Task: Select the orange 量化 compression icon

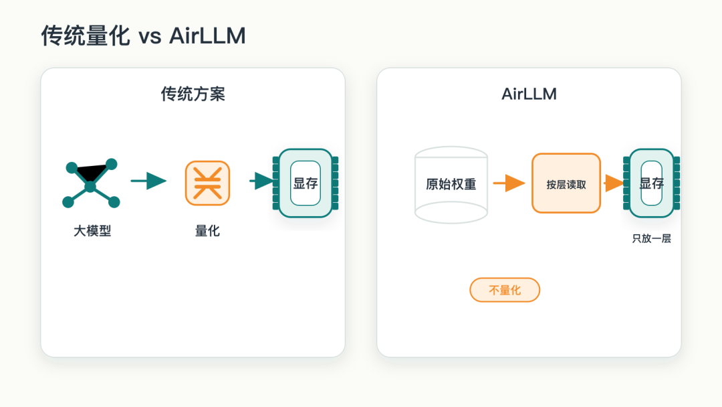Action: [x=207, y=183]
